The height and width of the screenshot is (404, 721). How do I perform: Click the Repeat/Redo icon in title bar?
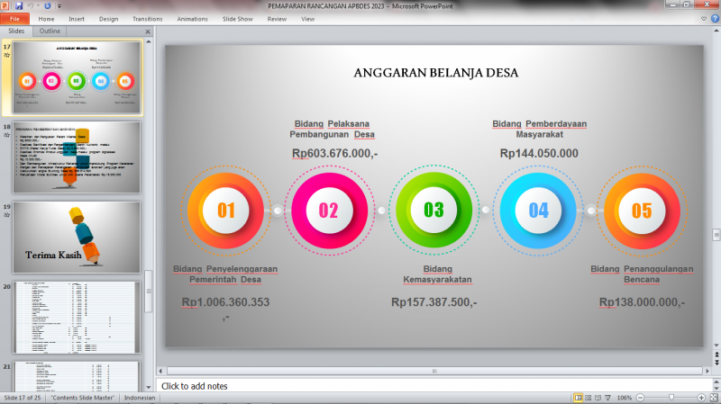point(48,5)
